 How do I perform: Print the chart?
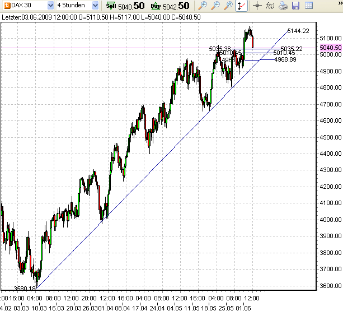283,6
